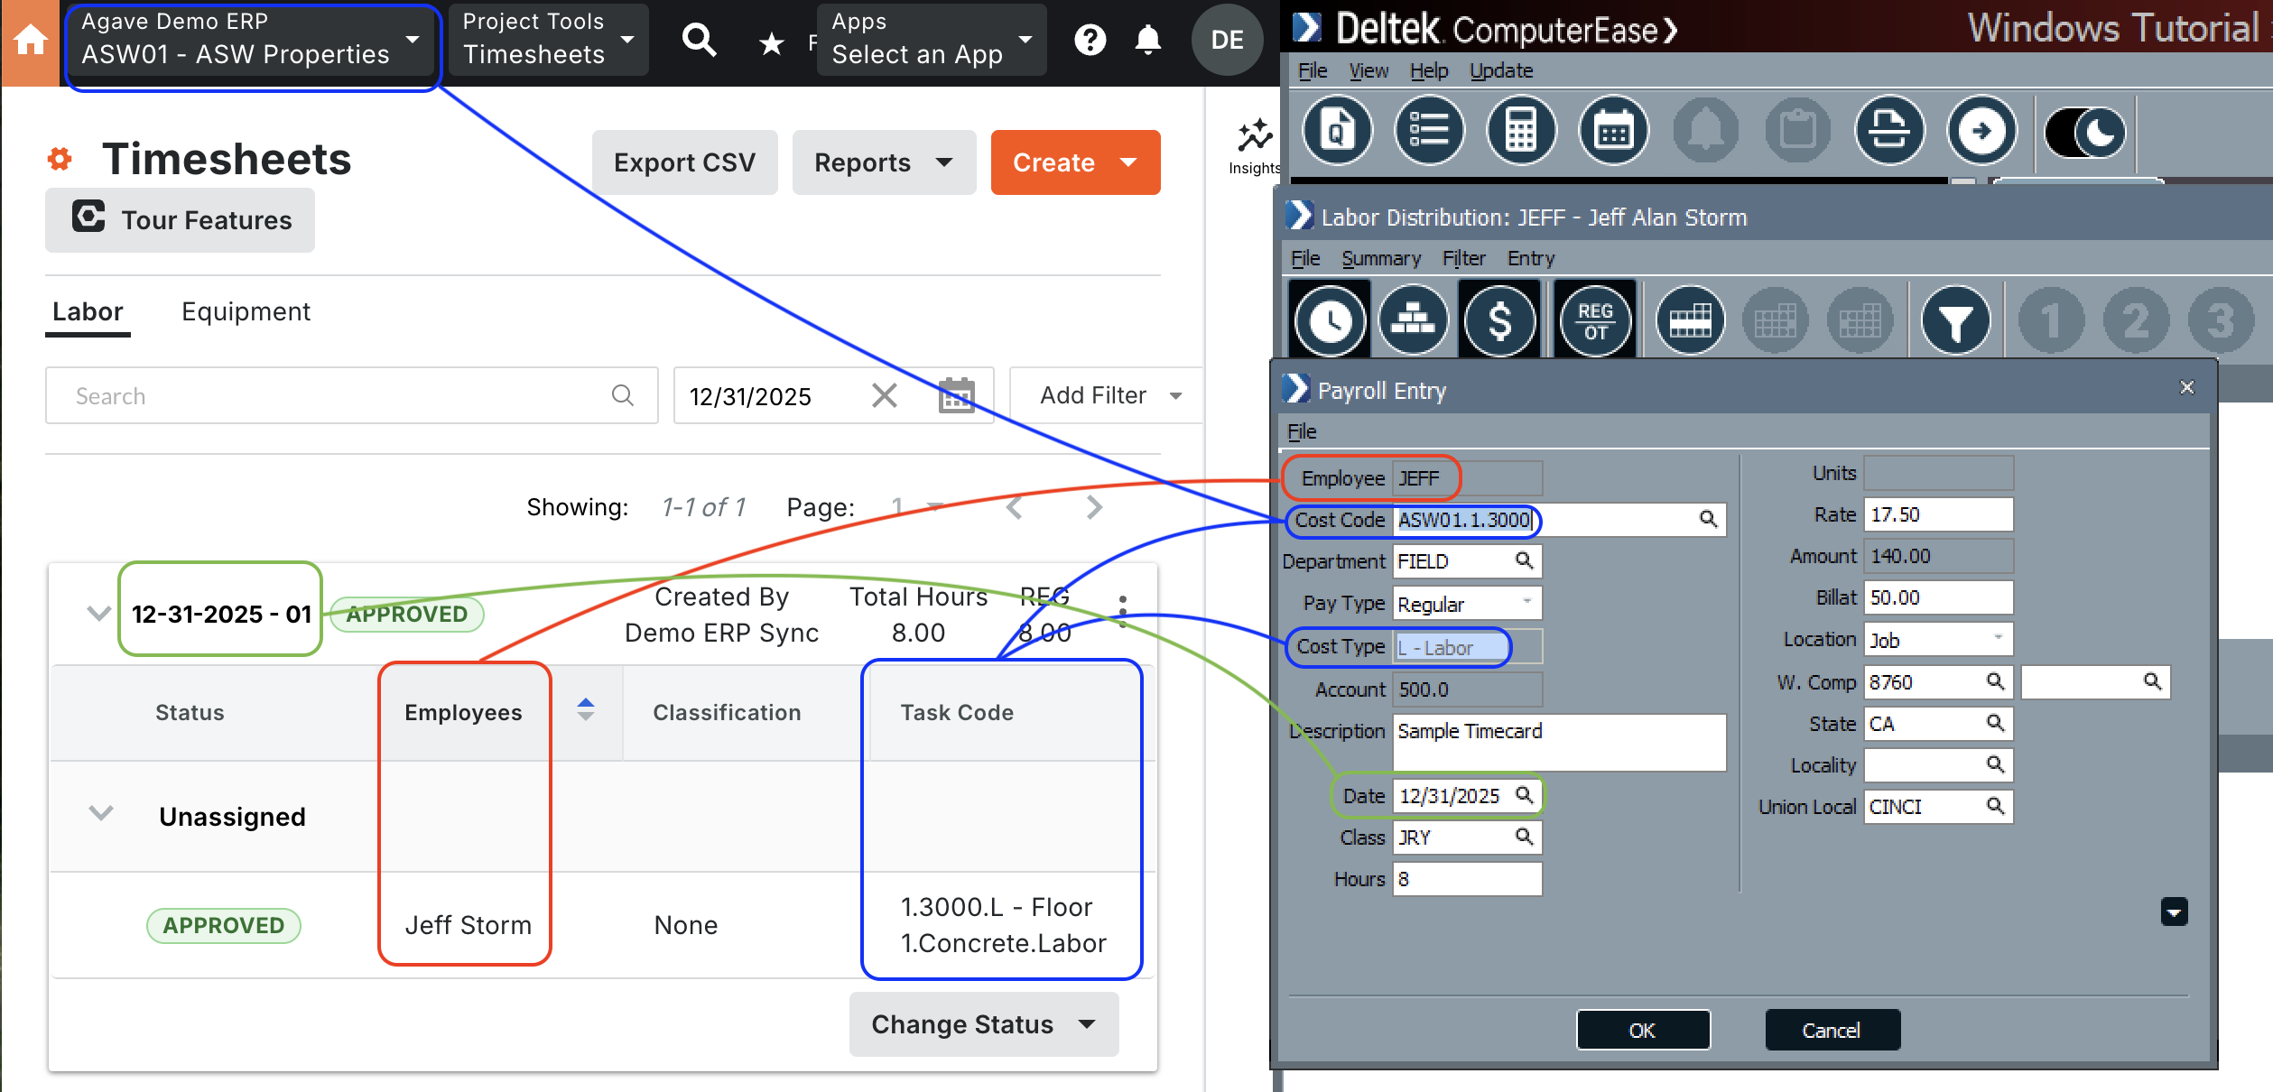Click the Timesheets settings gear icon
Image resolution: width=2273 pixels, height=1092 pixels.
pos(60,158)
